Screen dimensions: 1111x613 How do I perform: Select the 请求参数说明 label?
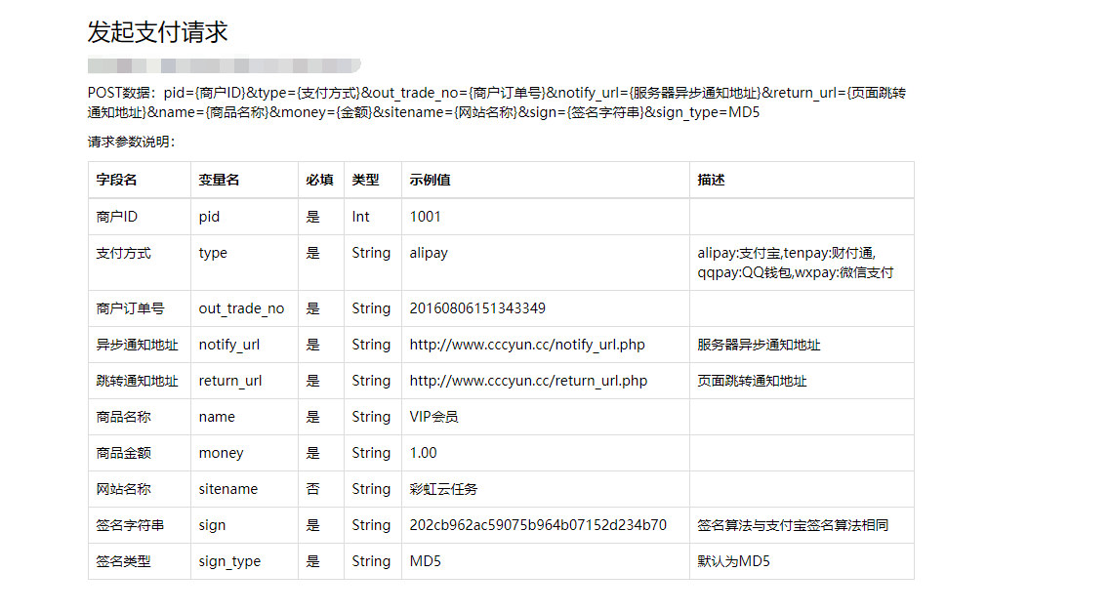[131, 142]
